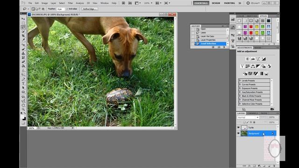
Task: Click the Essentials workspace button
Action: (201, 3)
